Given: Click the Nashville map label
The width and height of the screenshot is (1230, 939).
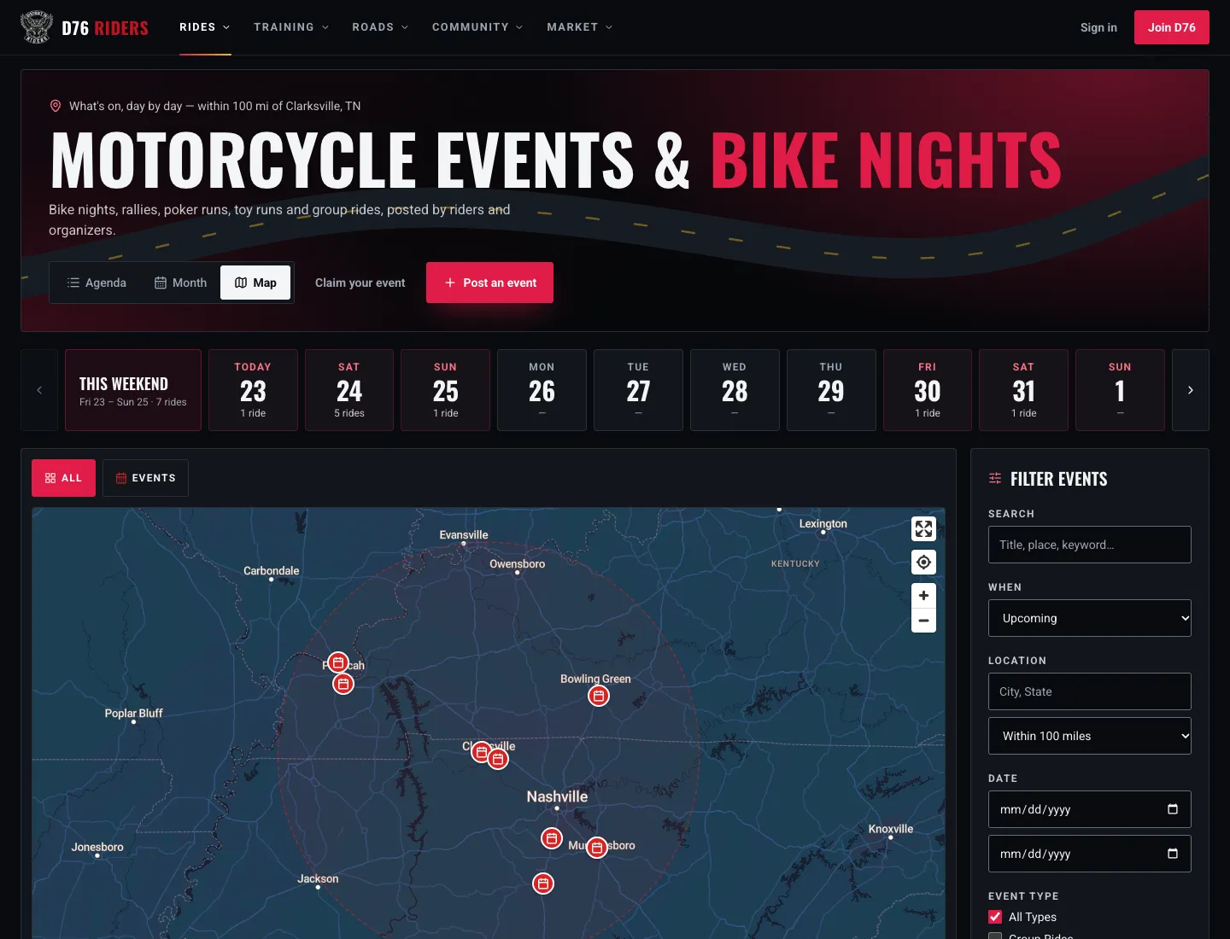Looking at the screenshot, I should click(x=557, y=796).
